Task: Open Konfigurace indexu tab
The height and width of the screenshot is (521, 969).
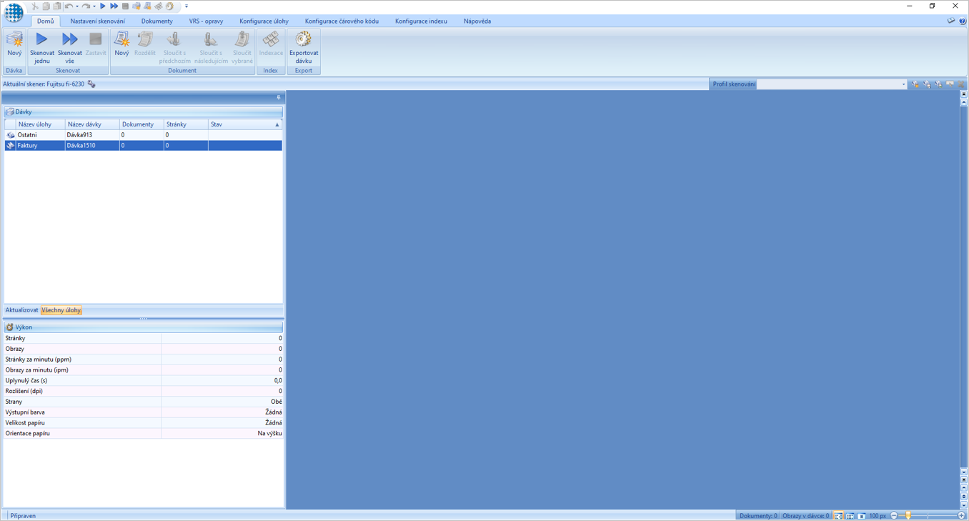Action: [x=421, y=21]
